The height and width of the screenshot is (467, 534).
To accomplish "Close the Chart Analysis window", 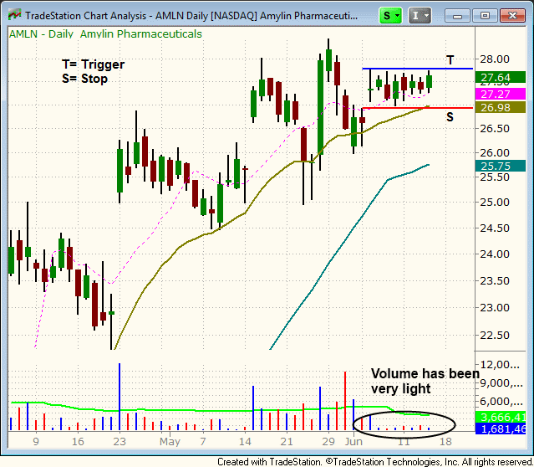I will (x=511, y=15).
